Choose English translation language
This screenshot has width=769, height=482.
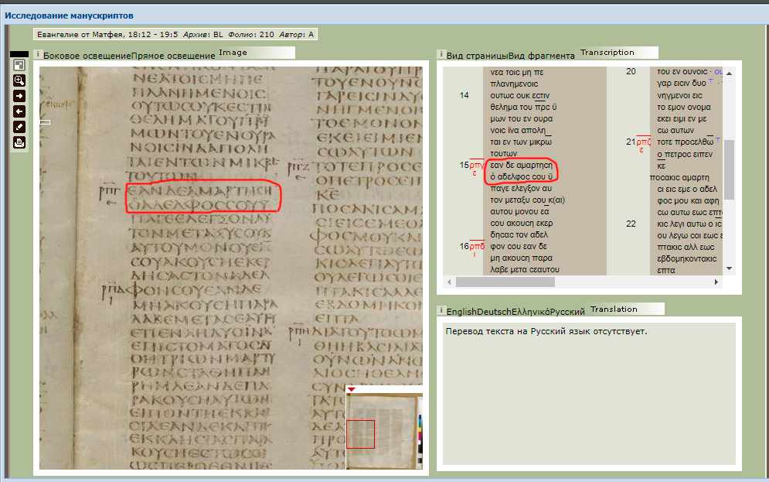coord(461,312)
